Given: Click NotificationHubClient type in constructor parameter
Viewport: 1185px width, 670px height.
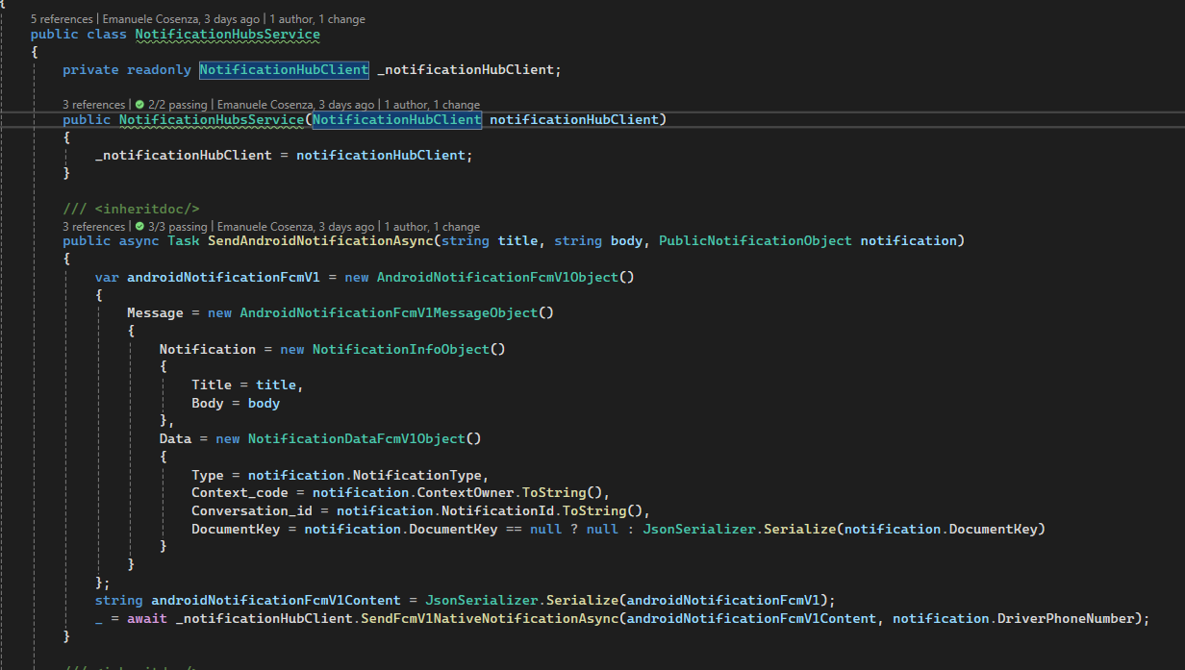Looking at the screenshot, I should tap(396, 120).
